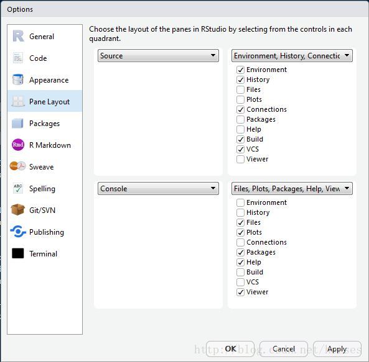This screenshot has height=362, width=369.
Task: Click the Code document icon
Action: (18, 58)
